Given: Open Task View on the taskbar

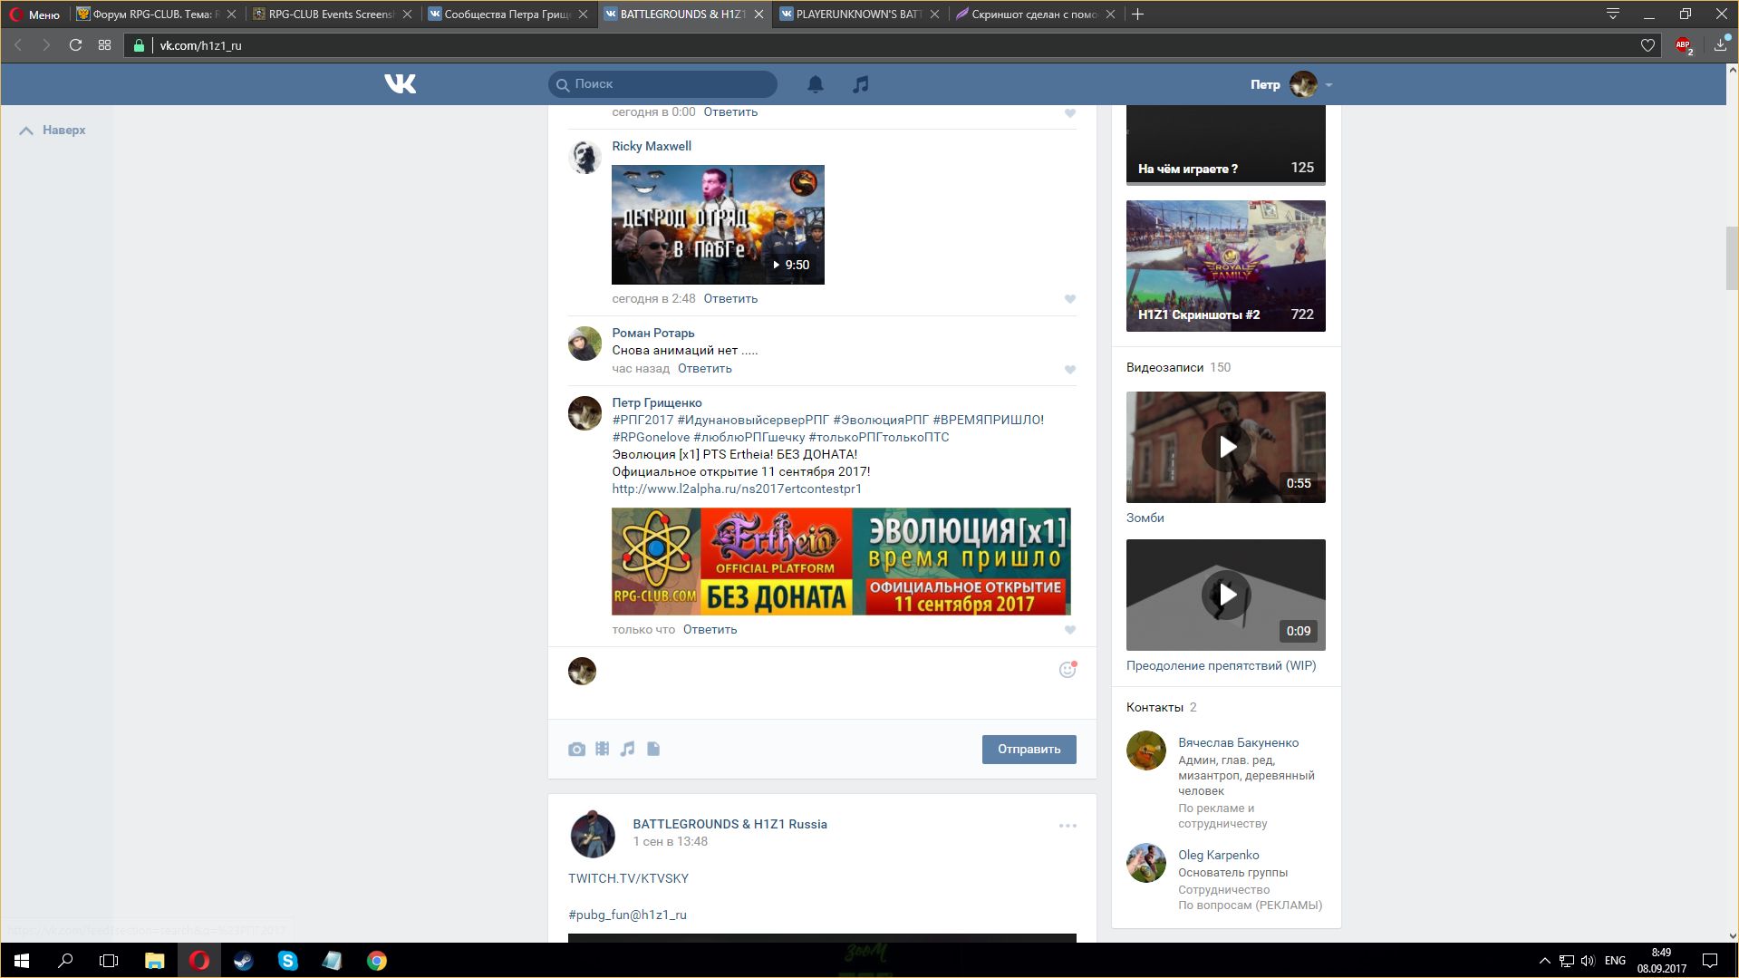Looking at the screenshot, I should (x=109, y=961).
